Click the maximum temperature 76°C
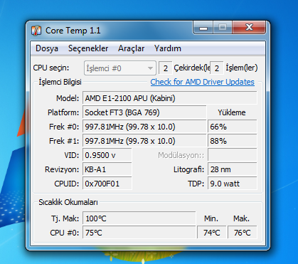The height and width of the screenshot is (264, 298). pos(243,233)
